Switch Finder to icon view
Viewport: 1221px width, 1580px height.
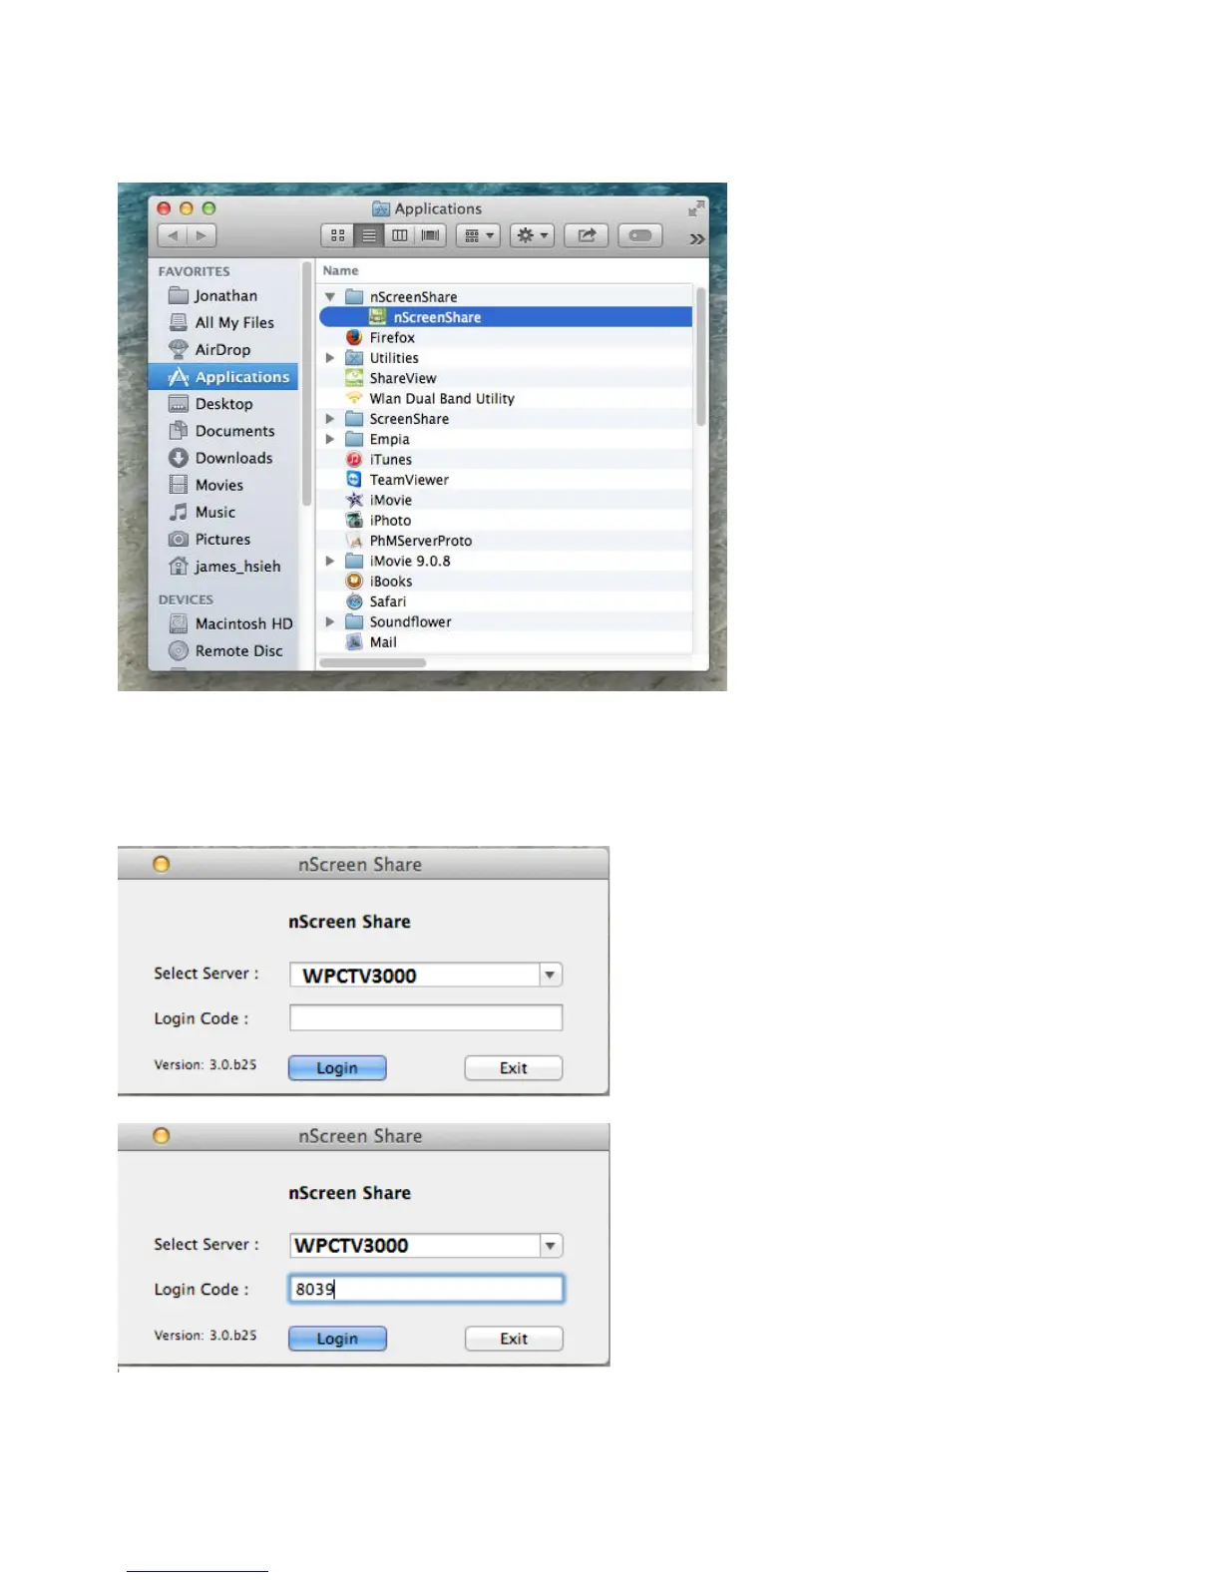(338, 235)
